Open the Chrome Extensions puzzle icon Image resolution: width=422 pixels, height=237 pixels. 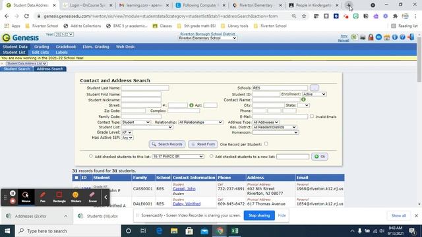tap(395, 16)
